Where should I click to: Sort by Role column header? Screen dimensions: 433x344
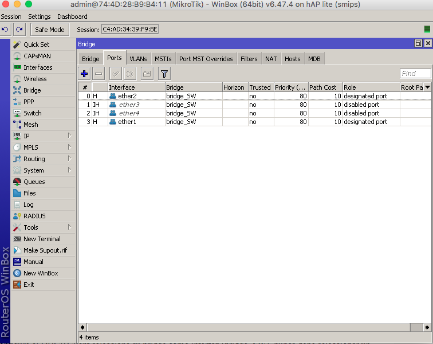(x=371, y=87)
